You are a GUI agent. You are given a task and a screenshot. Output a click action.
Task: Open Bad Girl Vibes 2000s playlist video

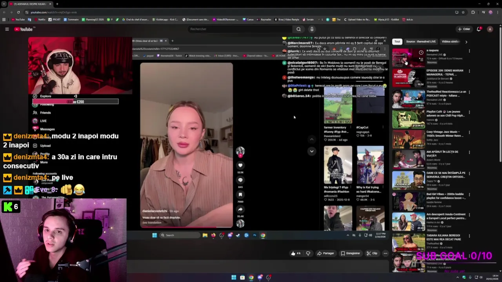click(446, 196)
